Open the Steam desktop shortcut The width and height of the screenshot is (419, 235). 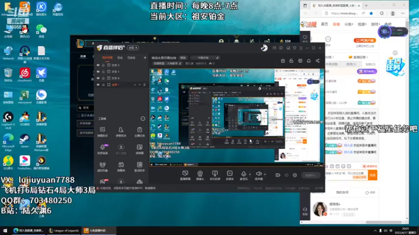25,141
